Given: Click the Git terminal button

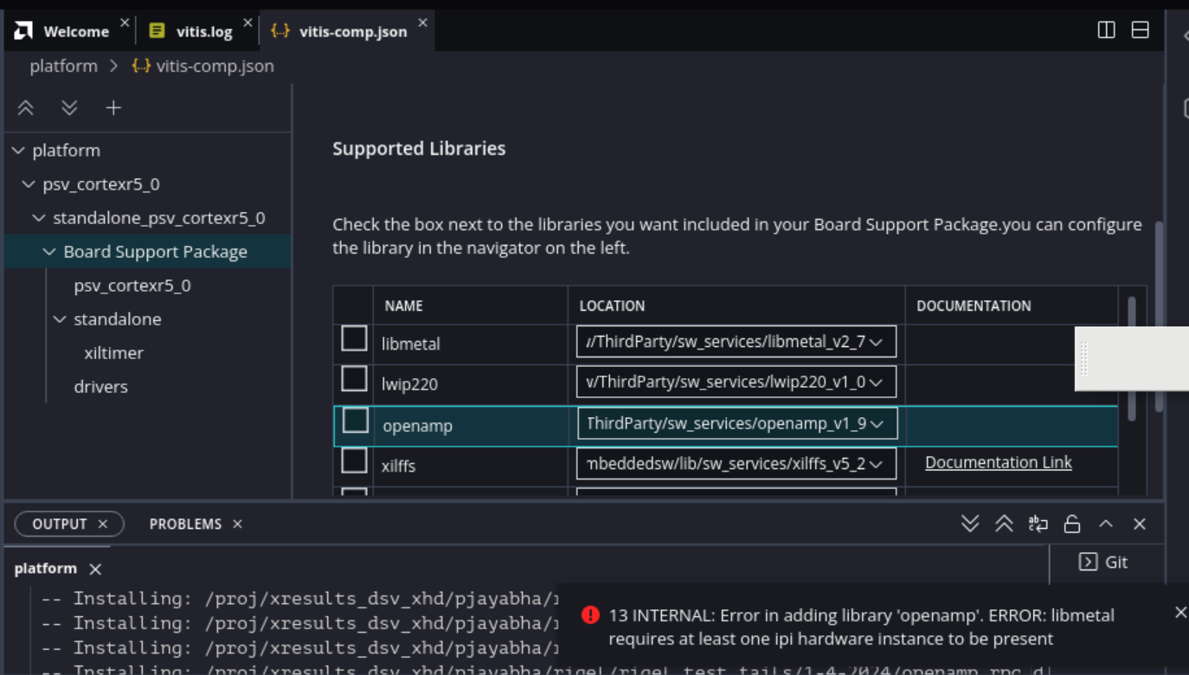Looking at the screenshot, I should point(1103,562).
